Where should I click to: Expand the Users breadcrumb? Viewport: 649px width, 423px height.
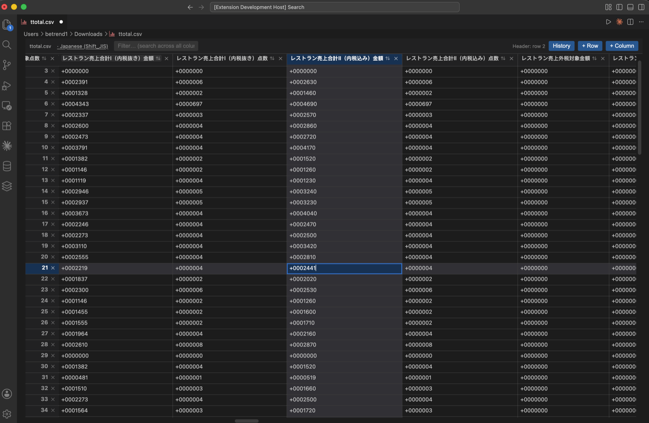tap(31, 34)
